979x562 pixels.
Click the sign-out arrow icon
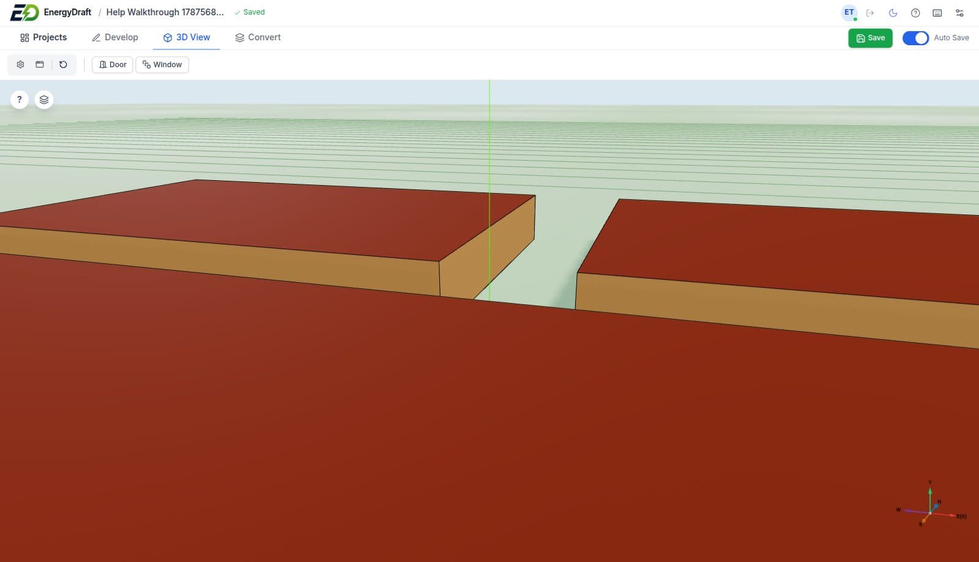pos(870,13)
